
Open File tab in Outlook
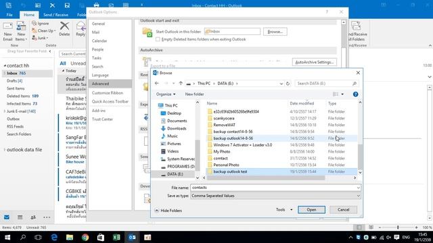click(x=9, y=15)
